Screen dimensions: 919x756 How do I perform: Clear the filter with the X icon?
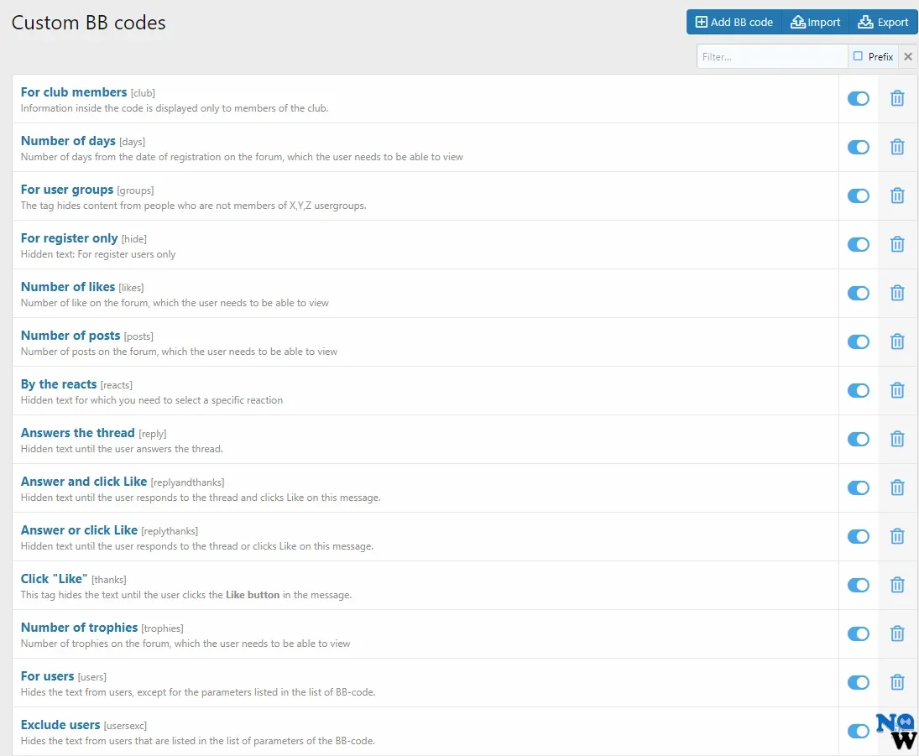[908, 56]
